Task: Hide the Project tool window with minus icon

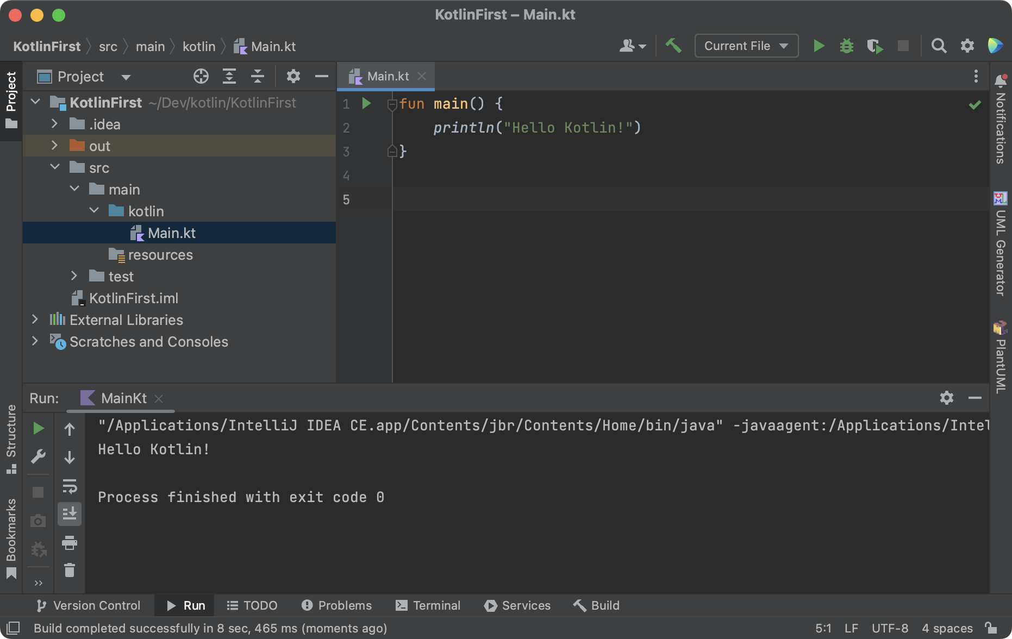Action: tap(322, 77)
